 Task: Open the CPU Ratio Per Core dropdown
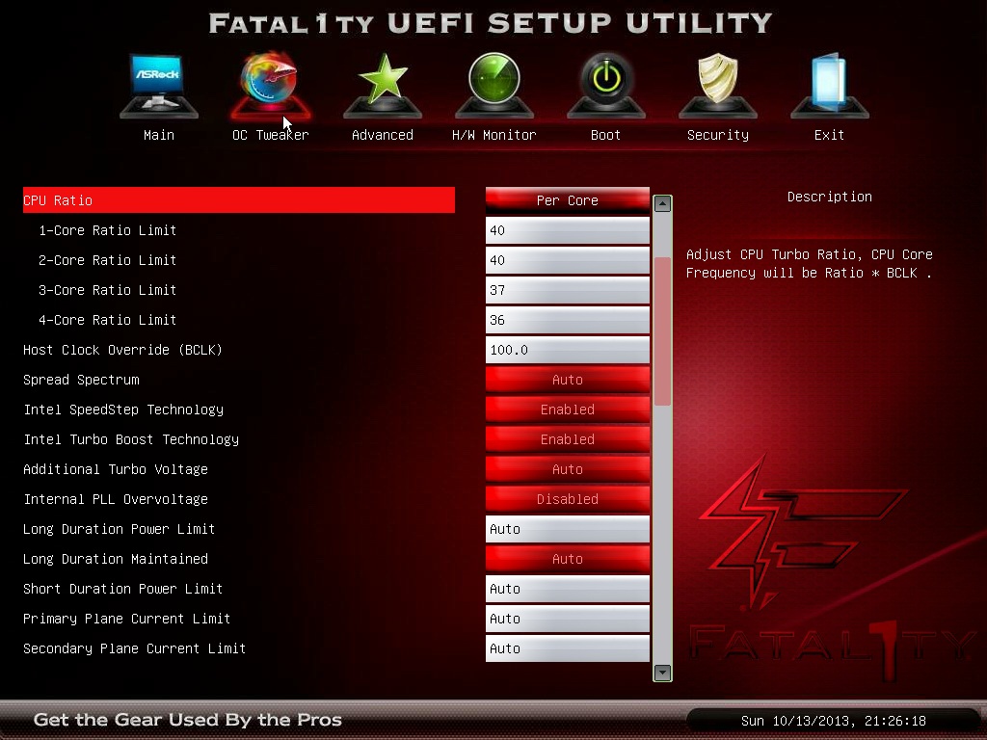[x=567, y=200]
